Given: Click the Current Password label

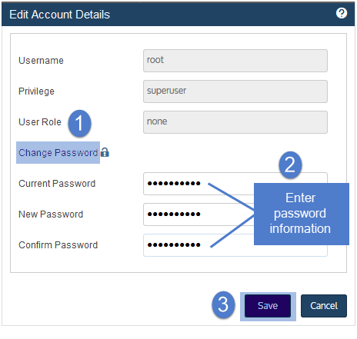Looking at the screenshot, I should [x=57, y=184].
